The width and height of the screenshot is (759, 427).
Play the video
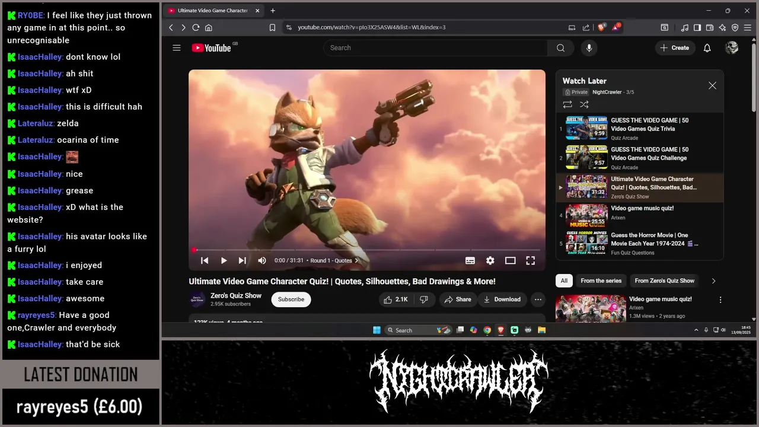[x=224, y=260]
